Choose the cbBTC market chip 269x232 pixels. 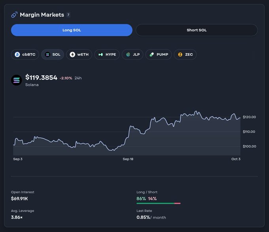click(x=25, y=54)
